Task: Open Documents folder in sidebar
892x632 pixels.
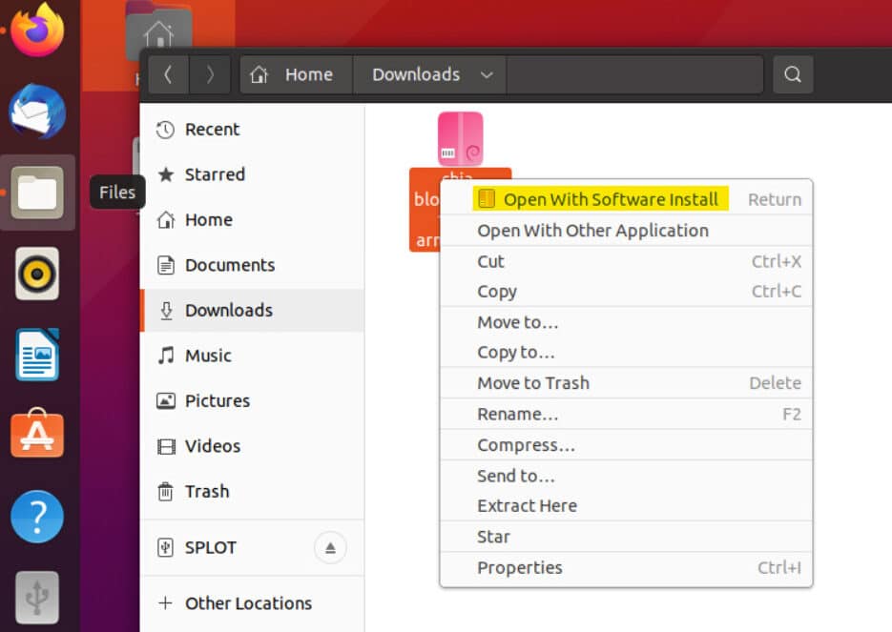Action: click(x=252, y=265)
